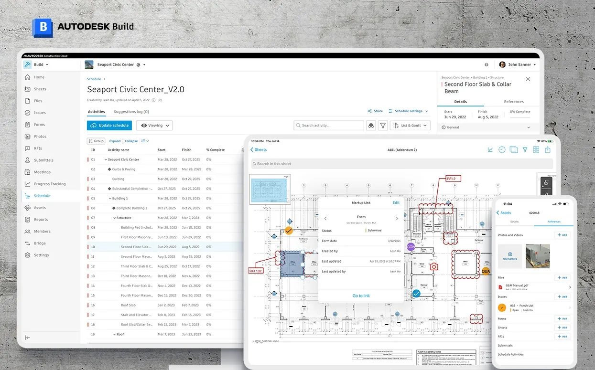Go back to Assets on the phone
The height and width of the screenshot is (370, 595).
point(504,212)
